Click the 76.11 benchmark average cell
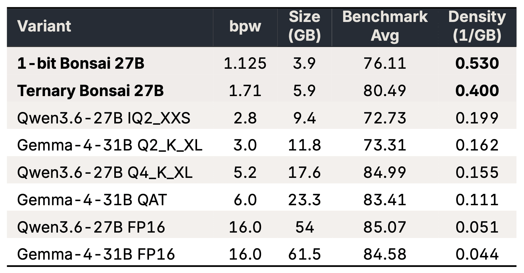The height and width of the screenshot is (273, 524). [x=385, y=63]
